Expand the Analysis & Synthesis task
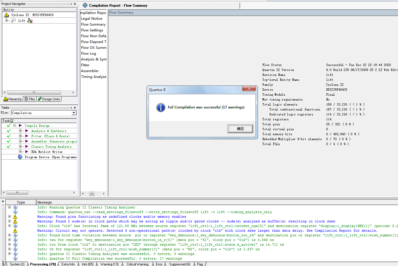The height and width of the screenshot is (266, 398). [x=20, y=131]
